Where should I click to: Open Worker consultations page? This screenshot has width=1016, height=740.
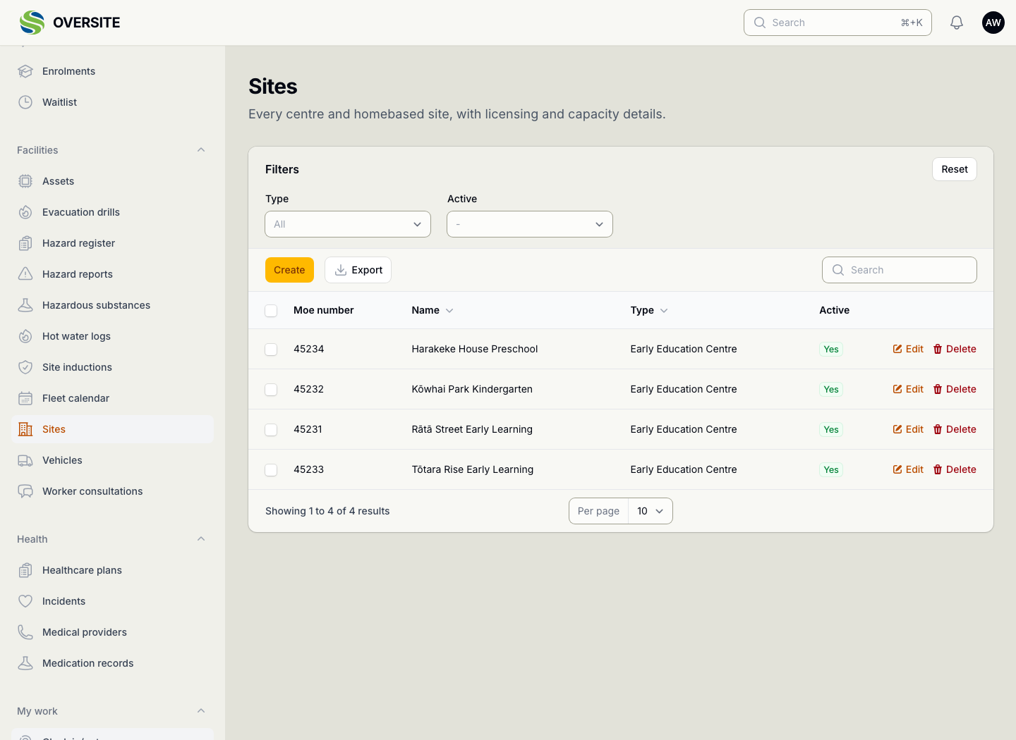pos(112,491)
